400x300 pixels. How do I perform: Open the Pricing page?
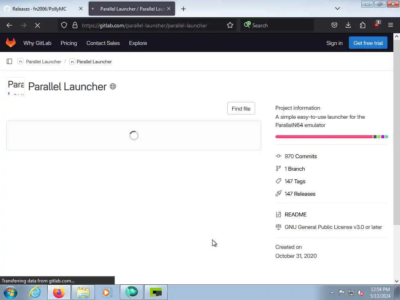coord(69,43)
